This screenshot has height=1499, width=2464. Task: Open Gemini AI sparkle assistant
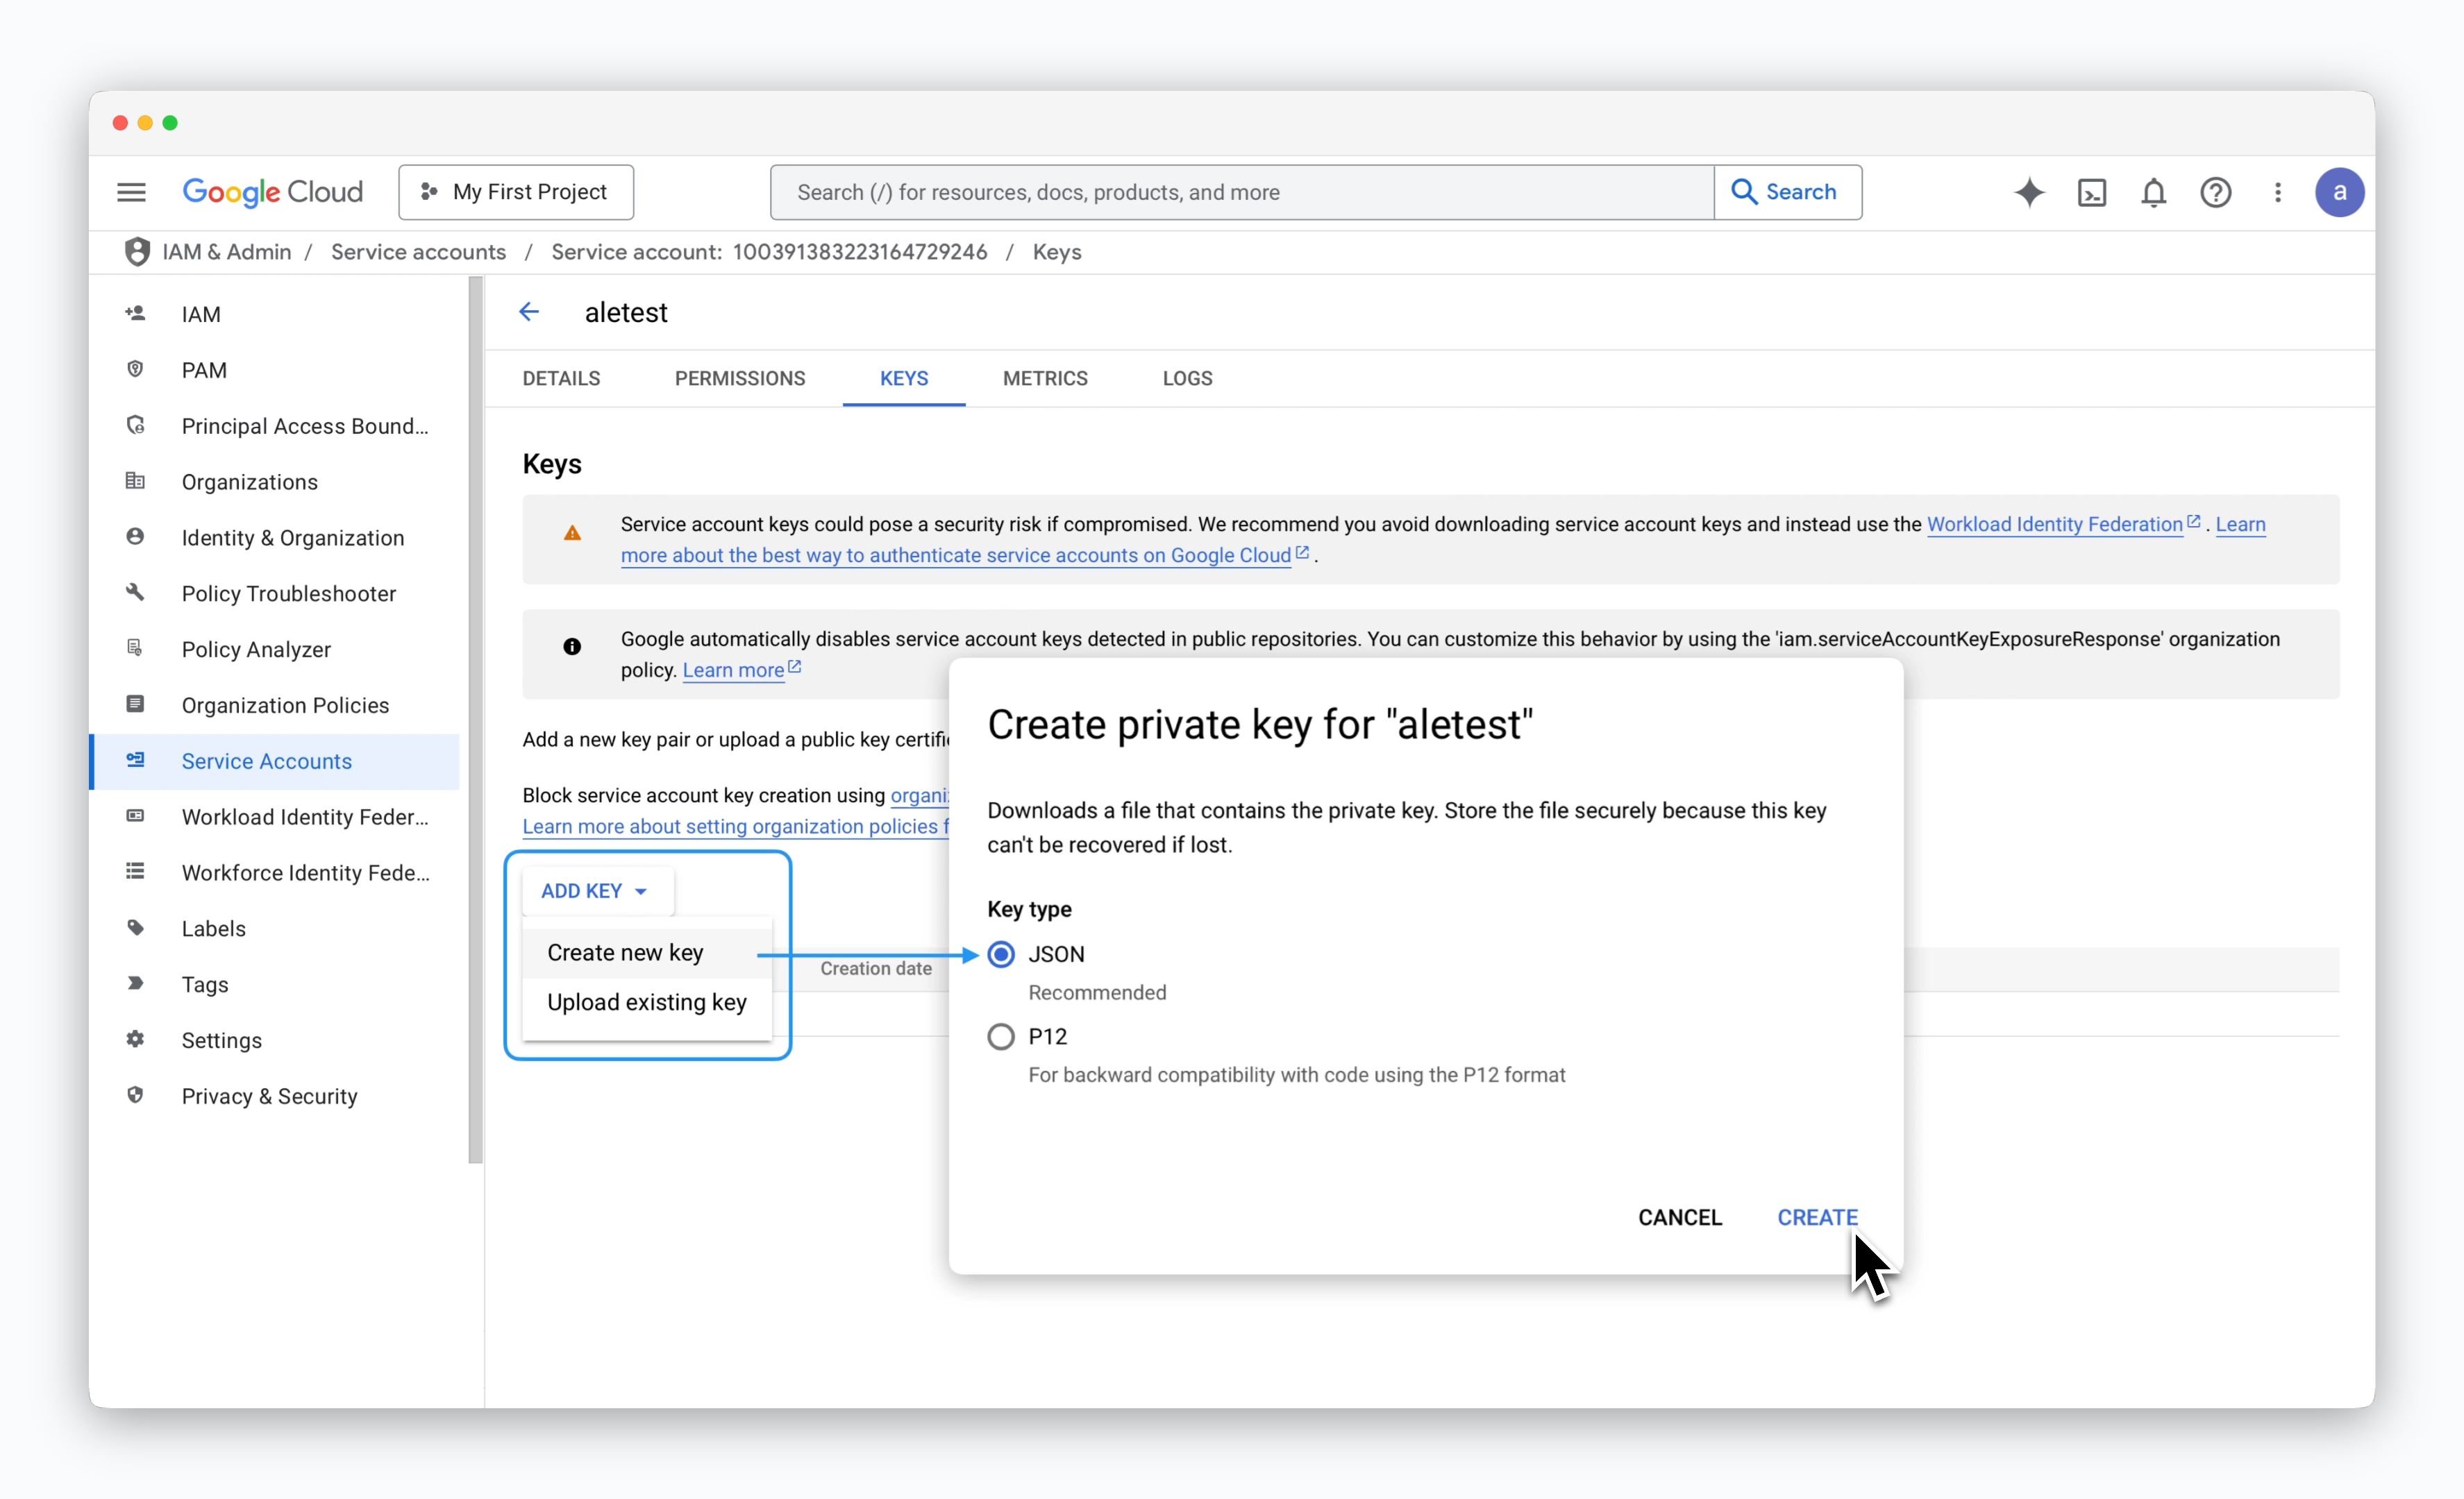coord(2029,192)
